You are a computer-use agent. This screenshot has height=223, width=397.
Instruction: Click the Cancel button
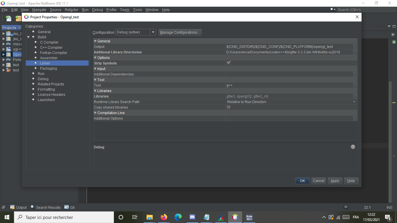click(x=319, y=181)
